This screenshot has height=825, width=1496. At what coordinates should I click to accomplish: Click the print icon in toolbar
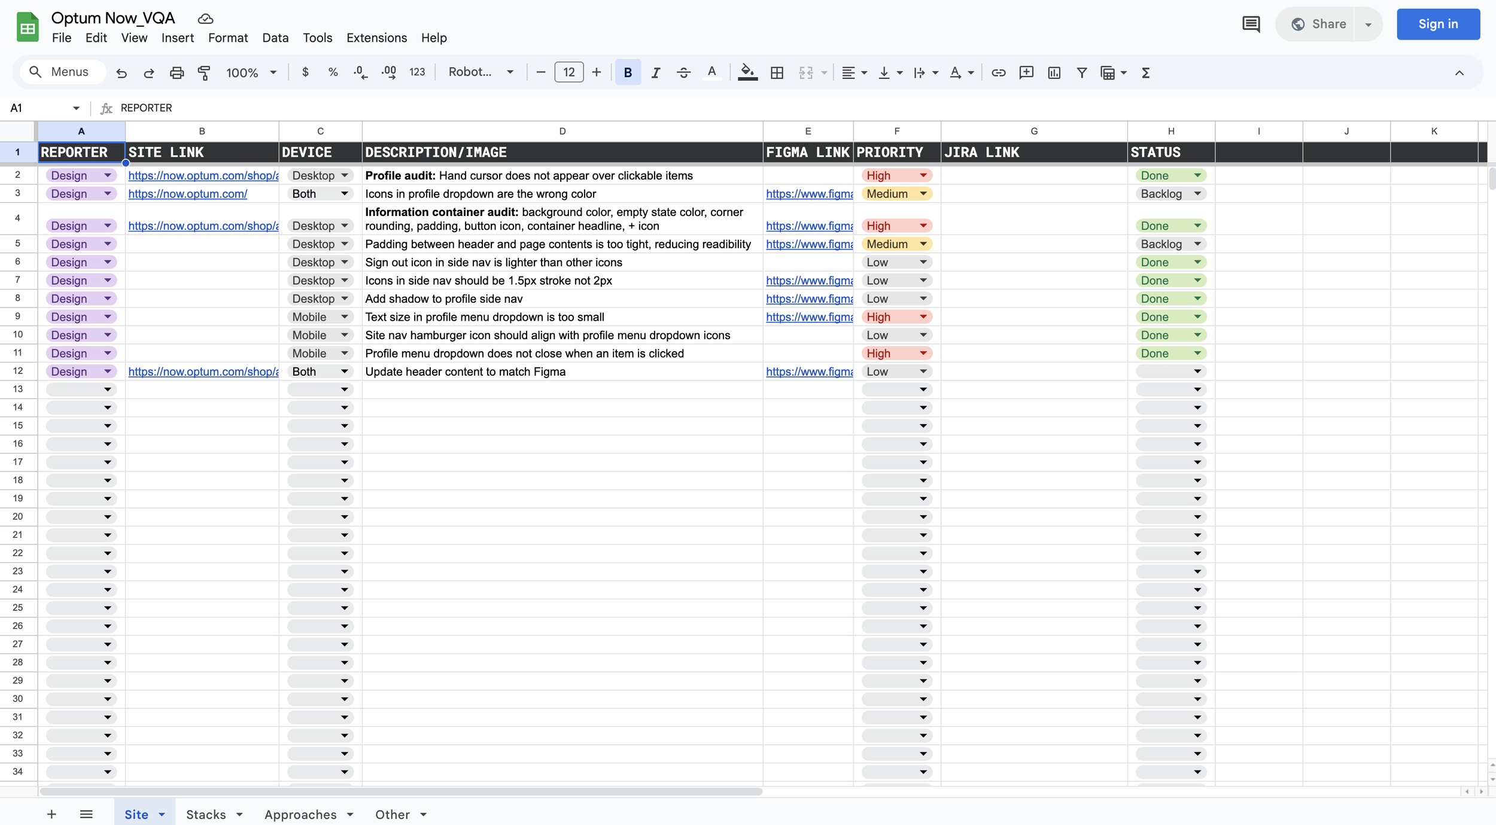point(177,72)
